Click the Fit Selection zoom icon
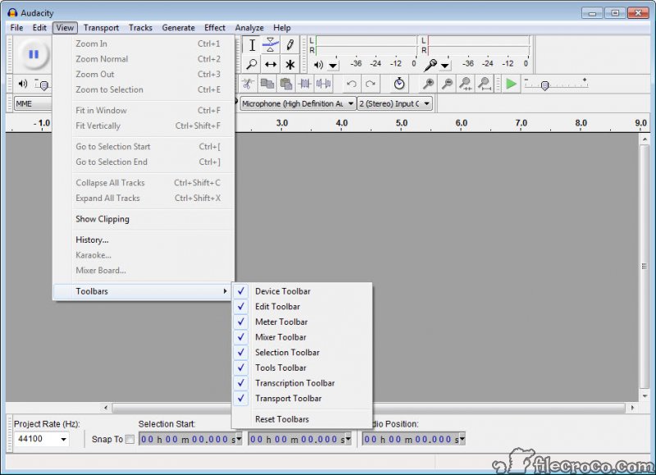Viewport: 656px width, 475px height. tap(466, 84)
